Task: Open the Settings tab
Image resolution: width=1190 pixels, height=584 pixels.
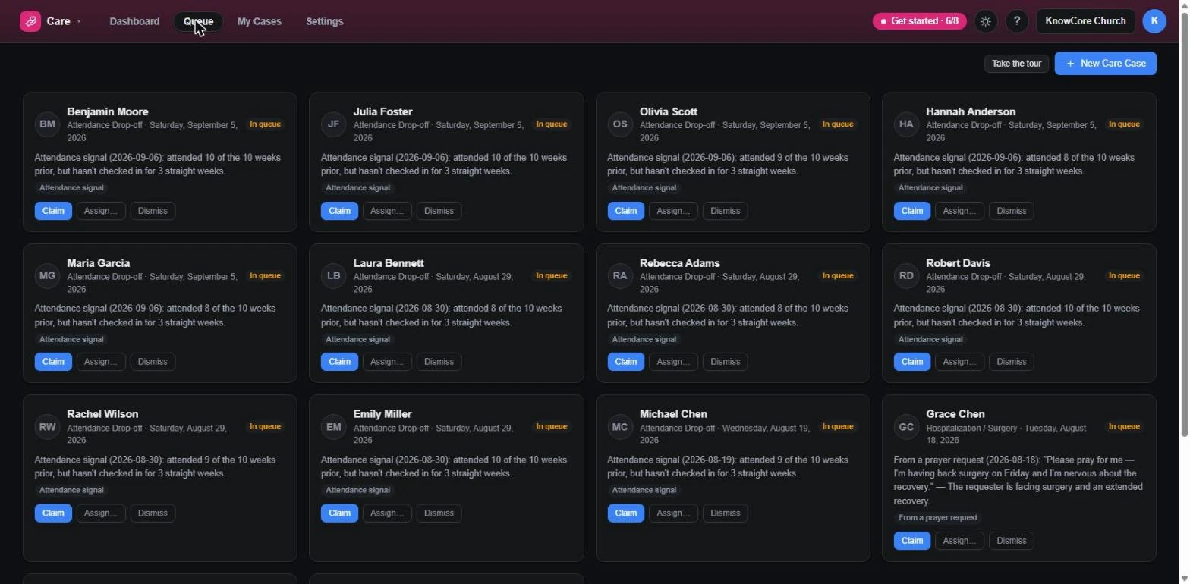Action: pyautogui.click(x=325, y=21)
